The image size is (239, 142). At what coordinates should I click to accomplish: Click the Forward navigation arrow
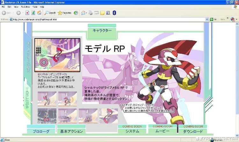pos(18,13)
